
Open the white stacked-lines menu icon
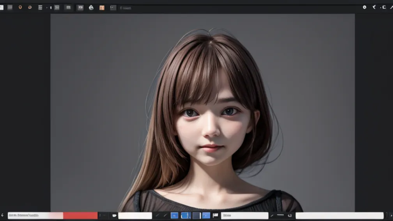click(x=40, y=7)
